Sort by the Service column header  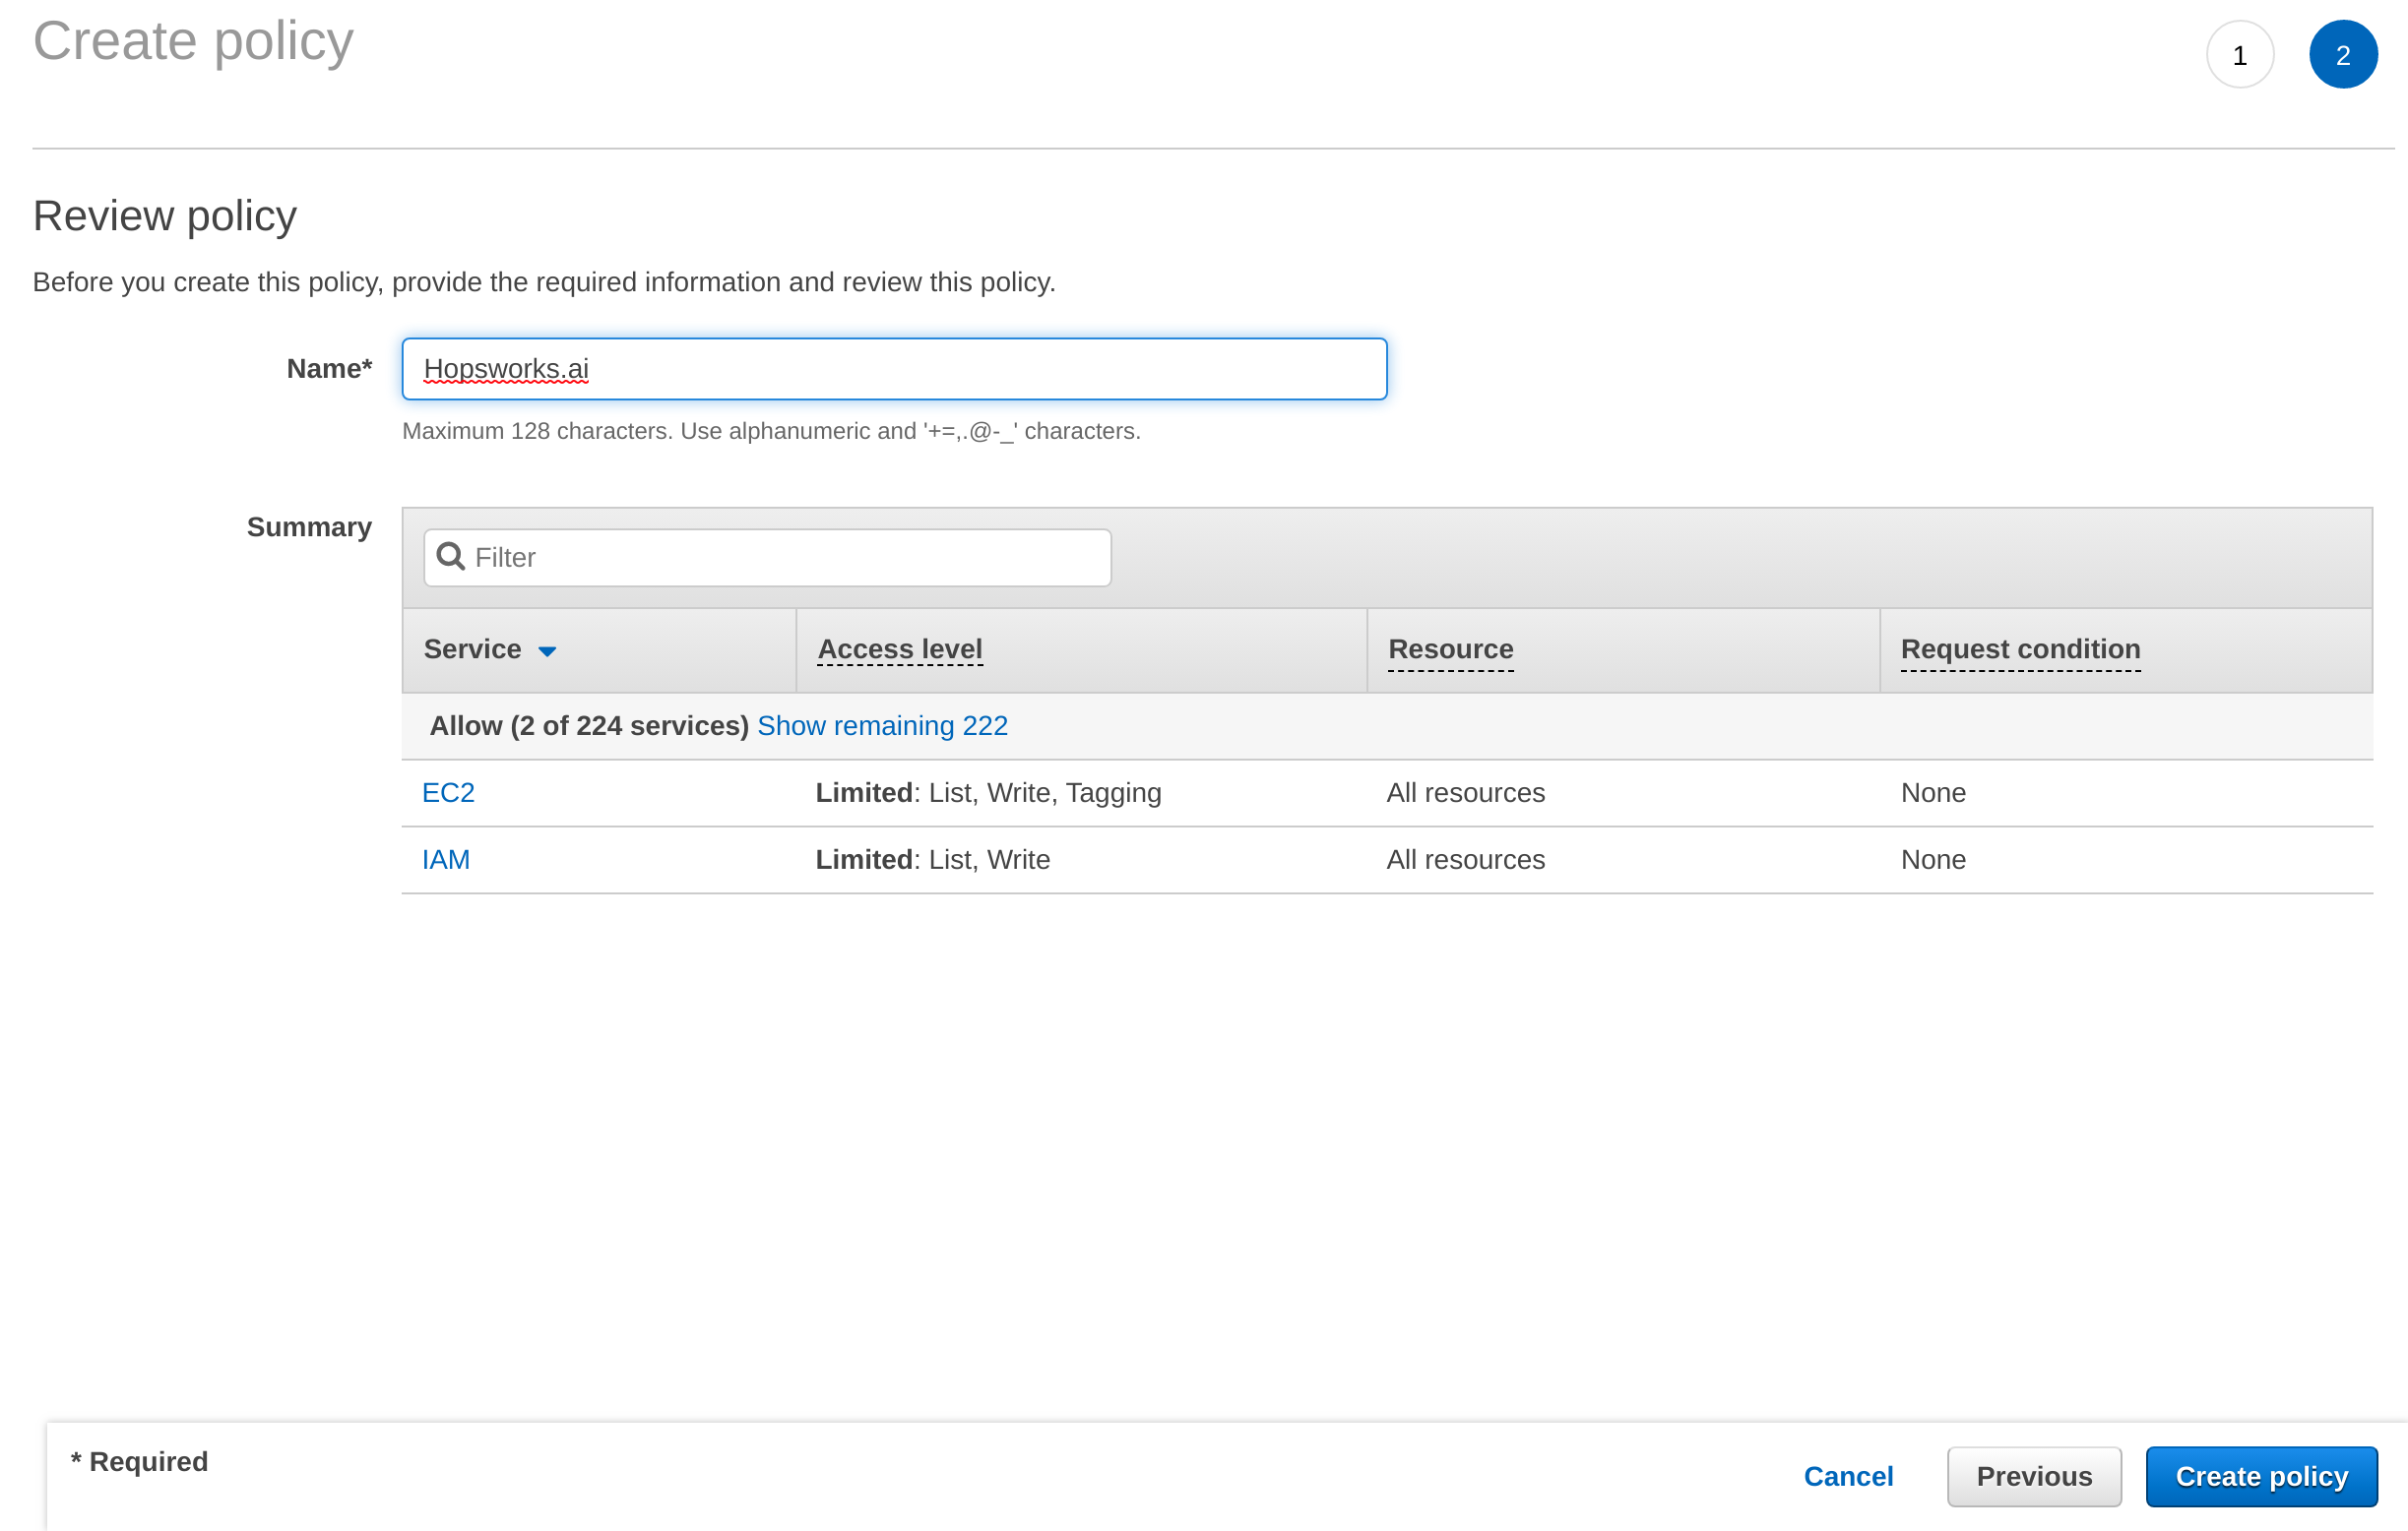pyautogui.click(x=473, y=649)
